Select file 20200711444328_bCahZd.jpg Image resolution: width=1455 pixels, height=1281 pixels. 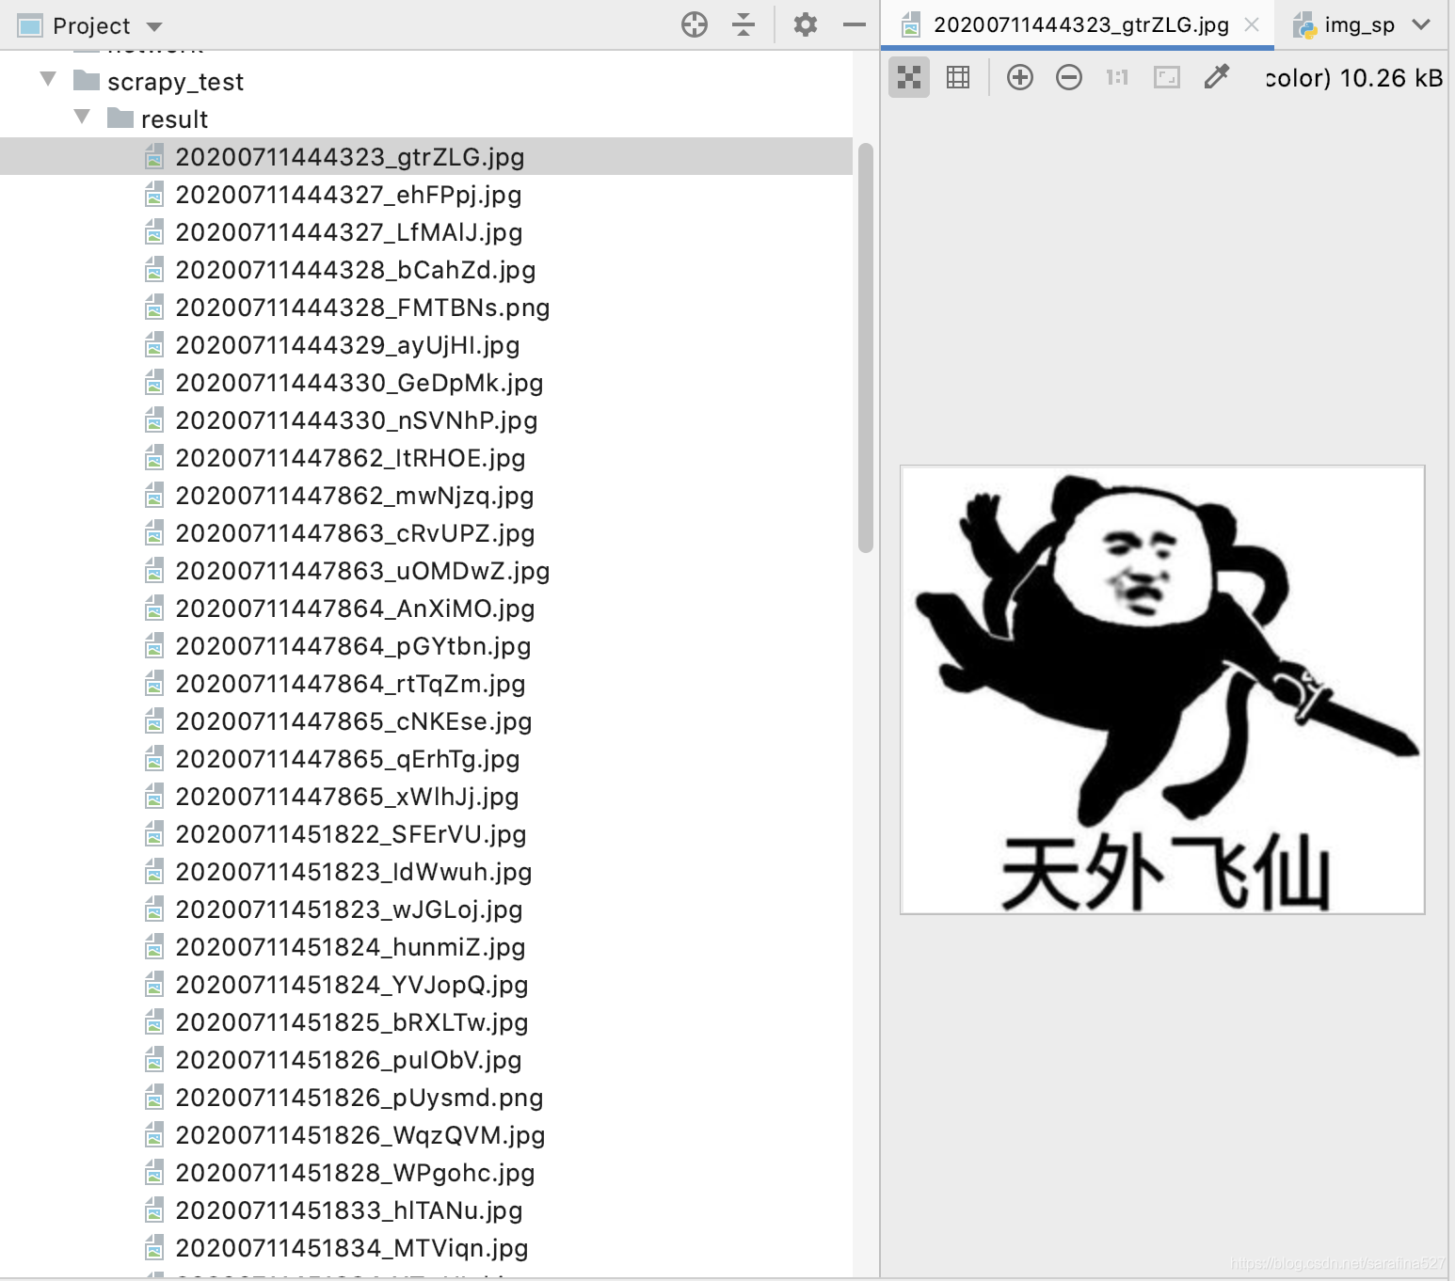[x=356, y=269]
